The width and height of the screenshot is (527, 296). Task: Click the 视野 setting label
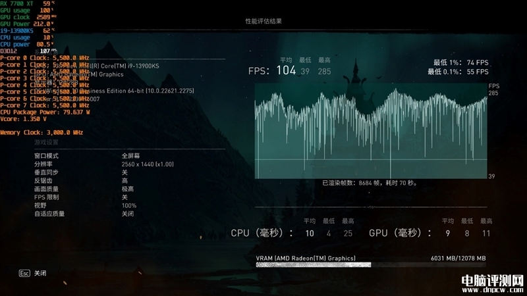click(x=40, y=205)
